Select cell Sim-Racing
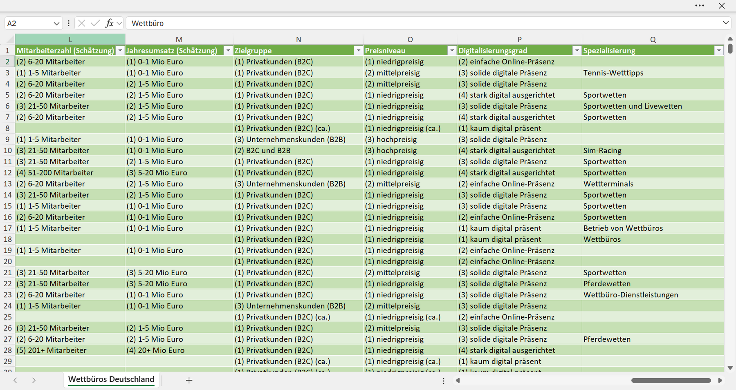 click(653, 150)
